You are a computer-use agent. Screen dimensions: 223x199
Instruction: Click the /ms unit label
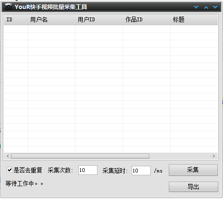(x=158, y=171)
